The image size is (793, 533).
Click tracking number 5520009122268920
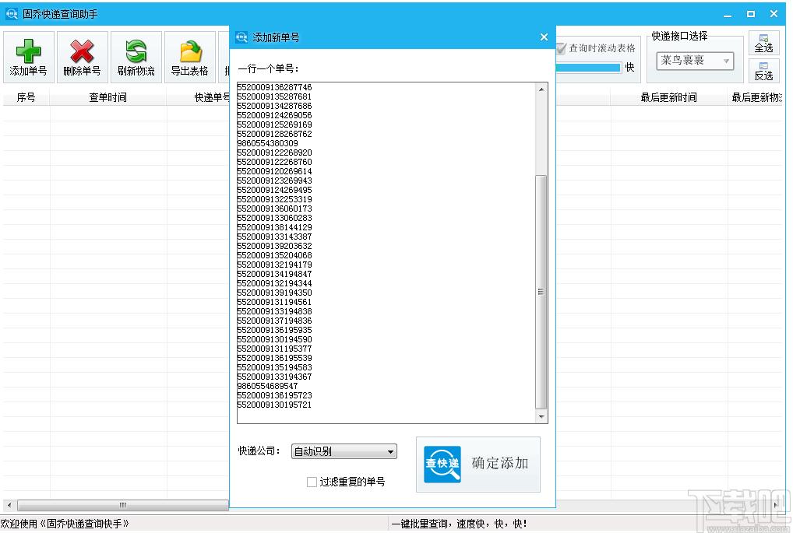pos(274,153)
